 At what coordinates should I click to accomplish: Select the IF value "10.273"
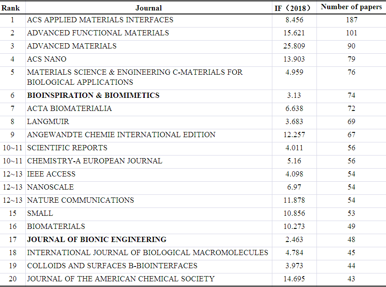(x=294, y=226)
